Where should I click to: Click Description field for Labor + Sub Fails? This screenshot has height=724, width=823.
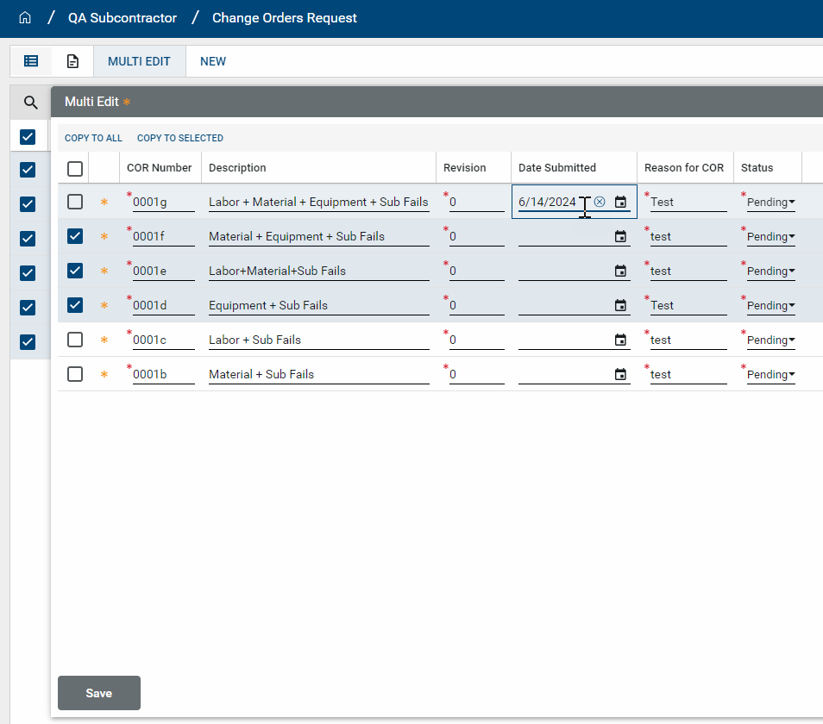point(318,340)
